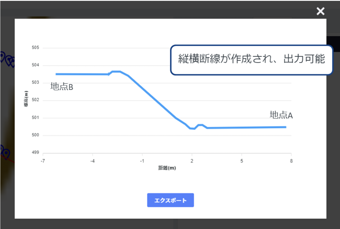The height and width of the screenshot is (229, 340).
Task: Click the right end of the blue profile line
Action: point(285,127)
